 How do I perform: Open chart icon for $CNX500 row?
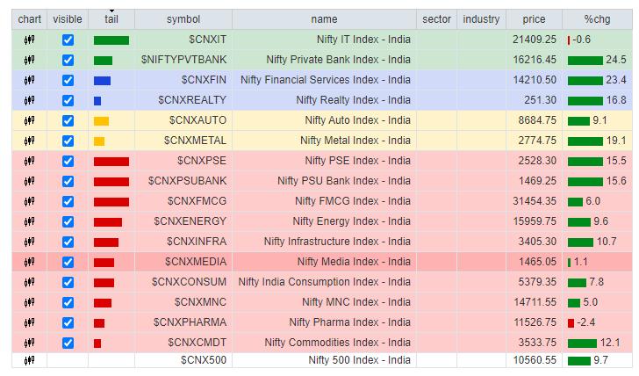point(29,360)
